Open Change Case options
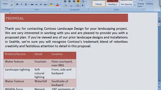 click(45, 4)
